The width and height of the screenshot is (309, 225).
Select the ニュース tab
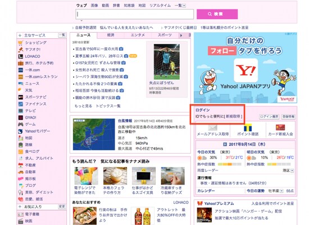[x=83, y=35]
